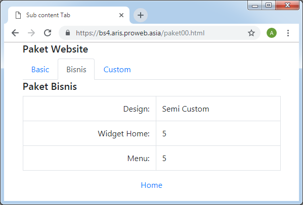Viewport: 303px width, 205px height.
Task: Bookmark this page with the star icon
Action: [x=251, y=33]
